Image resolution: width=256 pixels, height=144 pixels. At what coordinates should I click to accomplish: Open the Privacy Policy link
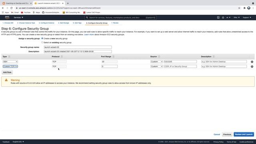218,142
